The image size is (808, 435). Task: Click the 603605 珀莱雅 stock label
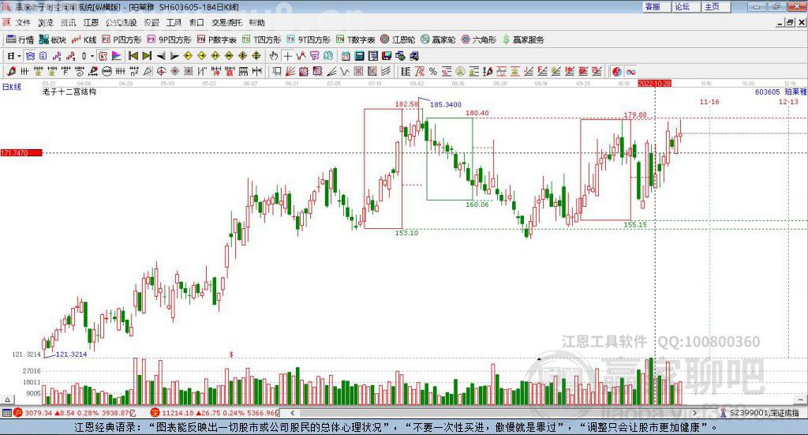click(780, 92)
